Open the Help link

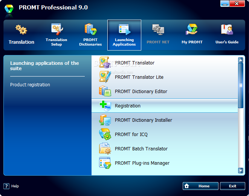15,186
